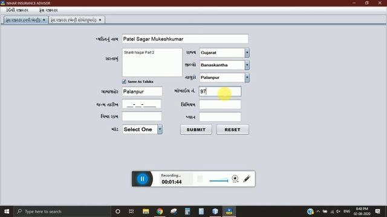Open the second menu in menu bar

(48, 10)
